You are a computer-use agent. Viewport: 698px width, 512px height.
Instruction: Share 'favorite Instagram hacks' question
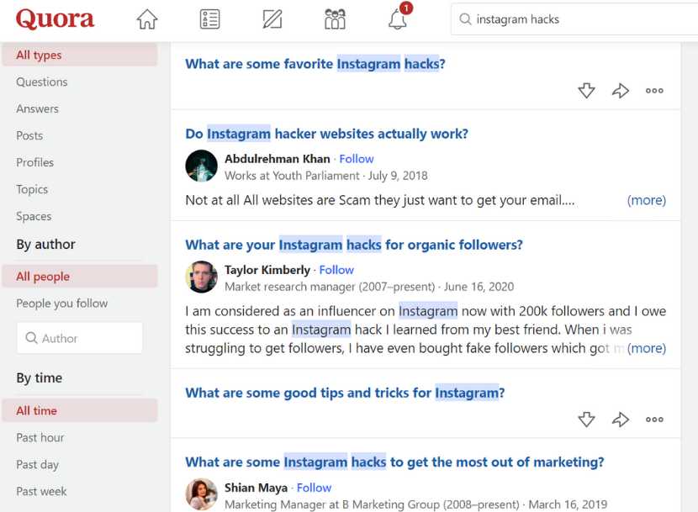tap(620, 91)
